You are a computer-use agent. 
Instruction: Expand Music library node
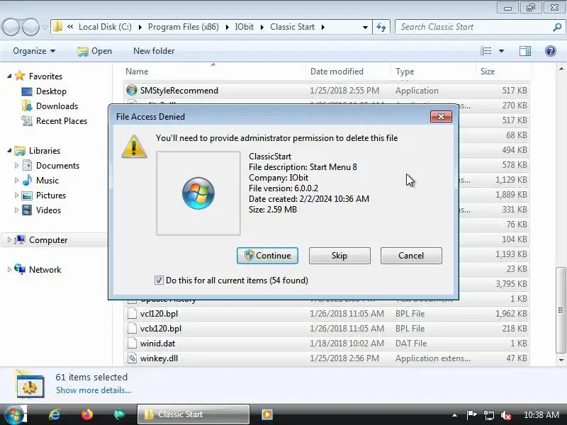coord(16,181)
